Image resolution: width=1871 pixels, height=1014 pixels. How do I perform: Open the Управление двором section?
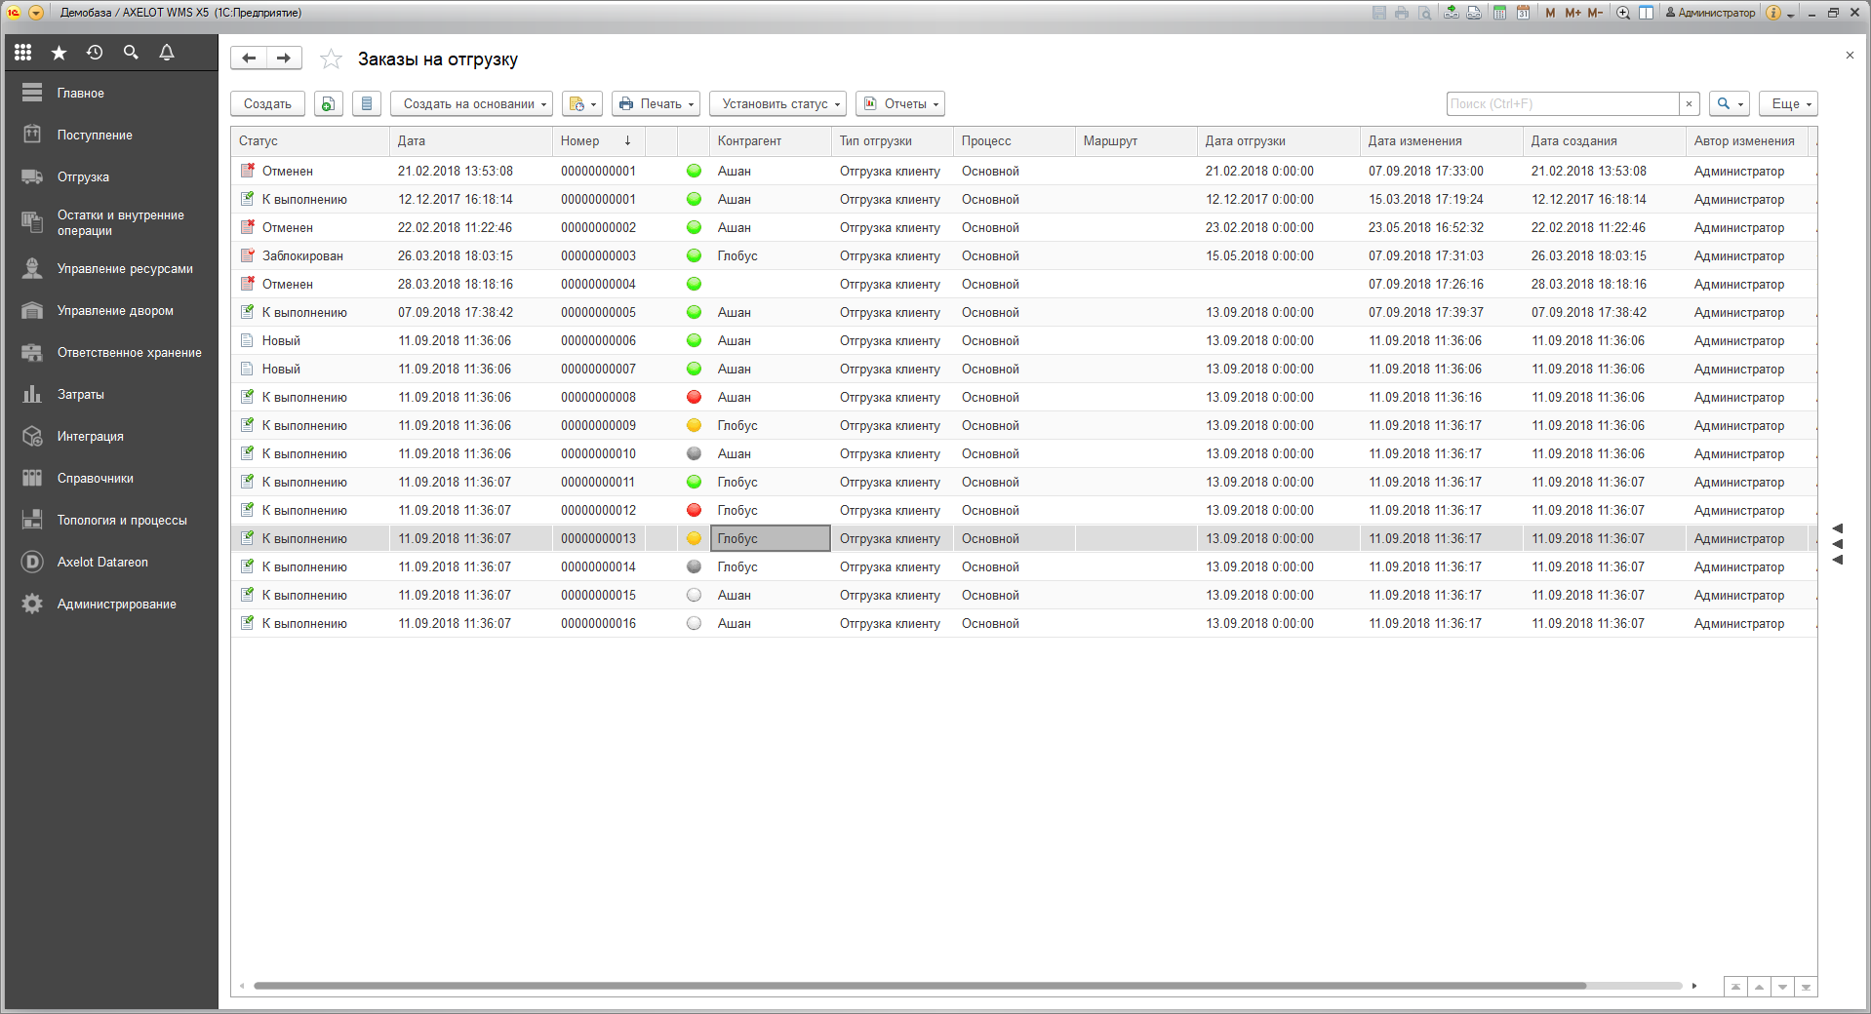(x=111, y=310)
